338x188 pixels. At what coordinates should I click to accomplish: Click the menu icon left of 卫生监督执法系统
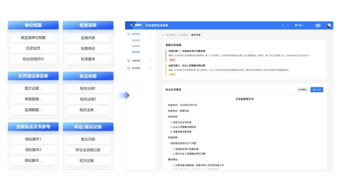[x=132, y=25]
